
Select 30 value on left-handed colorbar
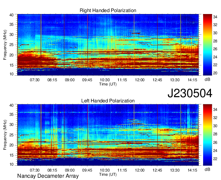click(x=215, y=126)
